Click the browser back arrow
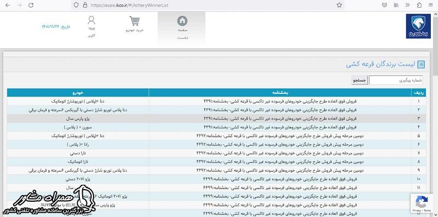The width and height of the screenshot is (438, 217). [8, 5]
